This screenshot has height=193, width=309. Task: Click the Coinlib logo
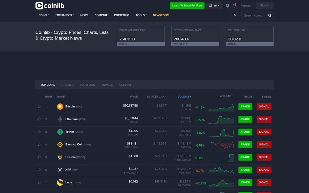click(50, 6)
